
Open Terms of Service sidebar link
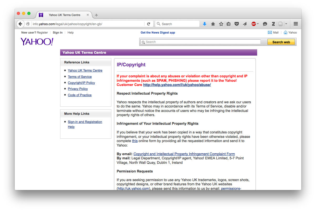click(80, 77)
